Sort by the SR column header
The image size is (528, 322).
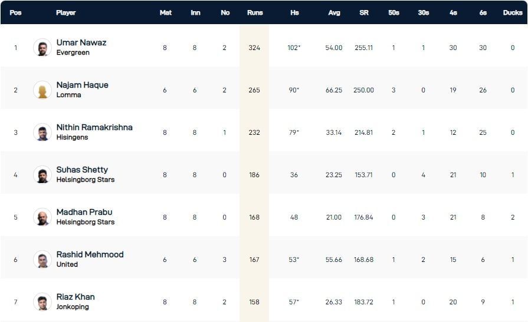pos(364,12)
